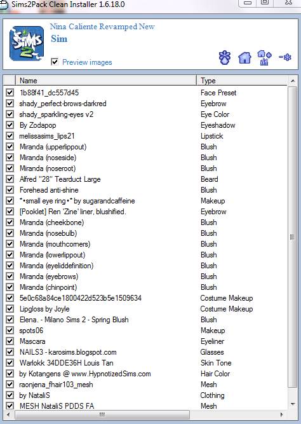Screen dimensions: 301x424
Task: Uncheck the shady_perfect-brows-darkred item
Action: (x=10, y=103)
